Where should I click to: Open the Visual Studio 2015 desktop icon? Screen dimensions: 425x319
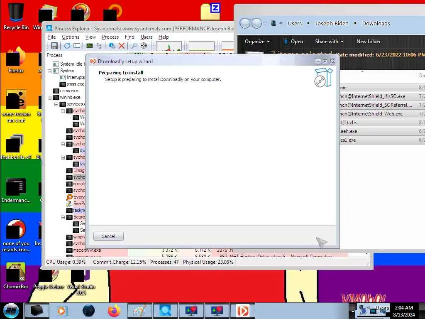[81, 282]
